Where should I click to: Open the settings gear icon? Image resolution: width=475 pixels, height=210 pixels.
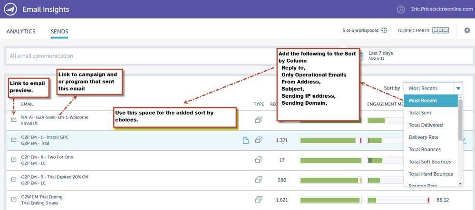[x=466, y=31]
